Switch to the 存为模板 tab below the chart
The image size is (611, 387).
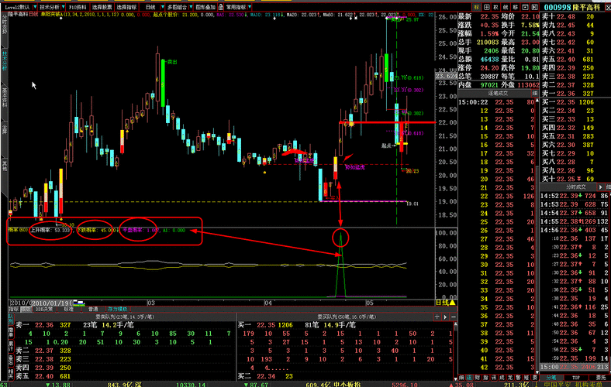pyautogui.click(x=118, y=309)
